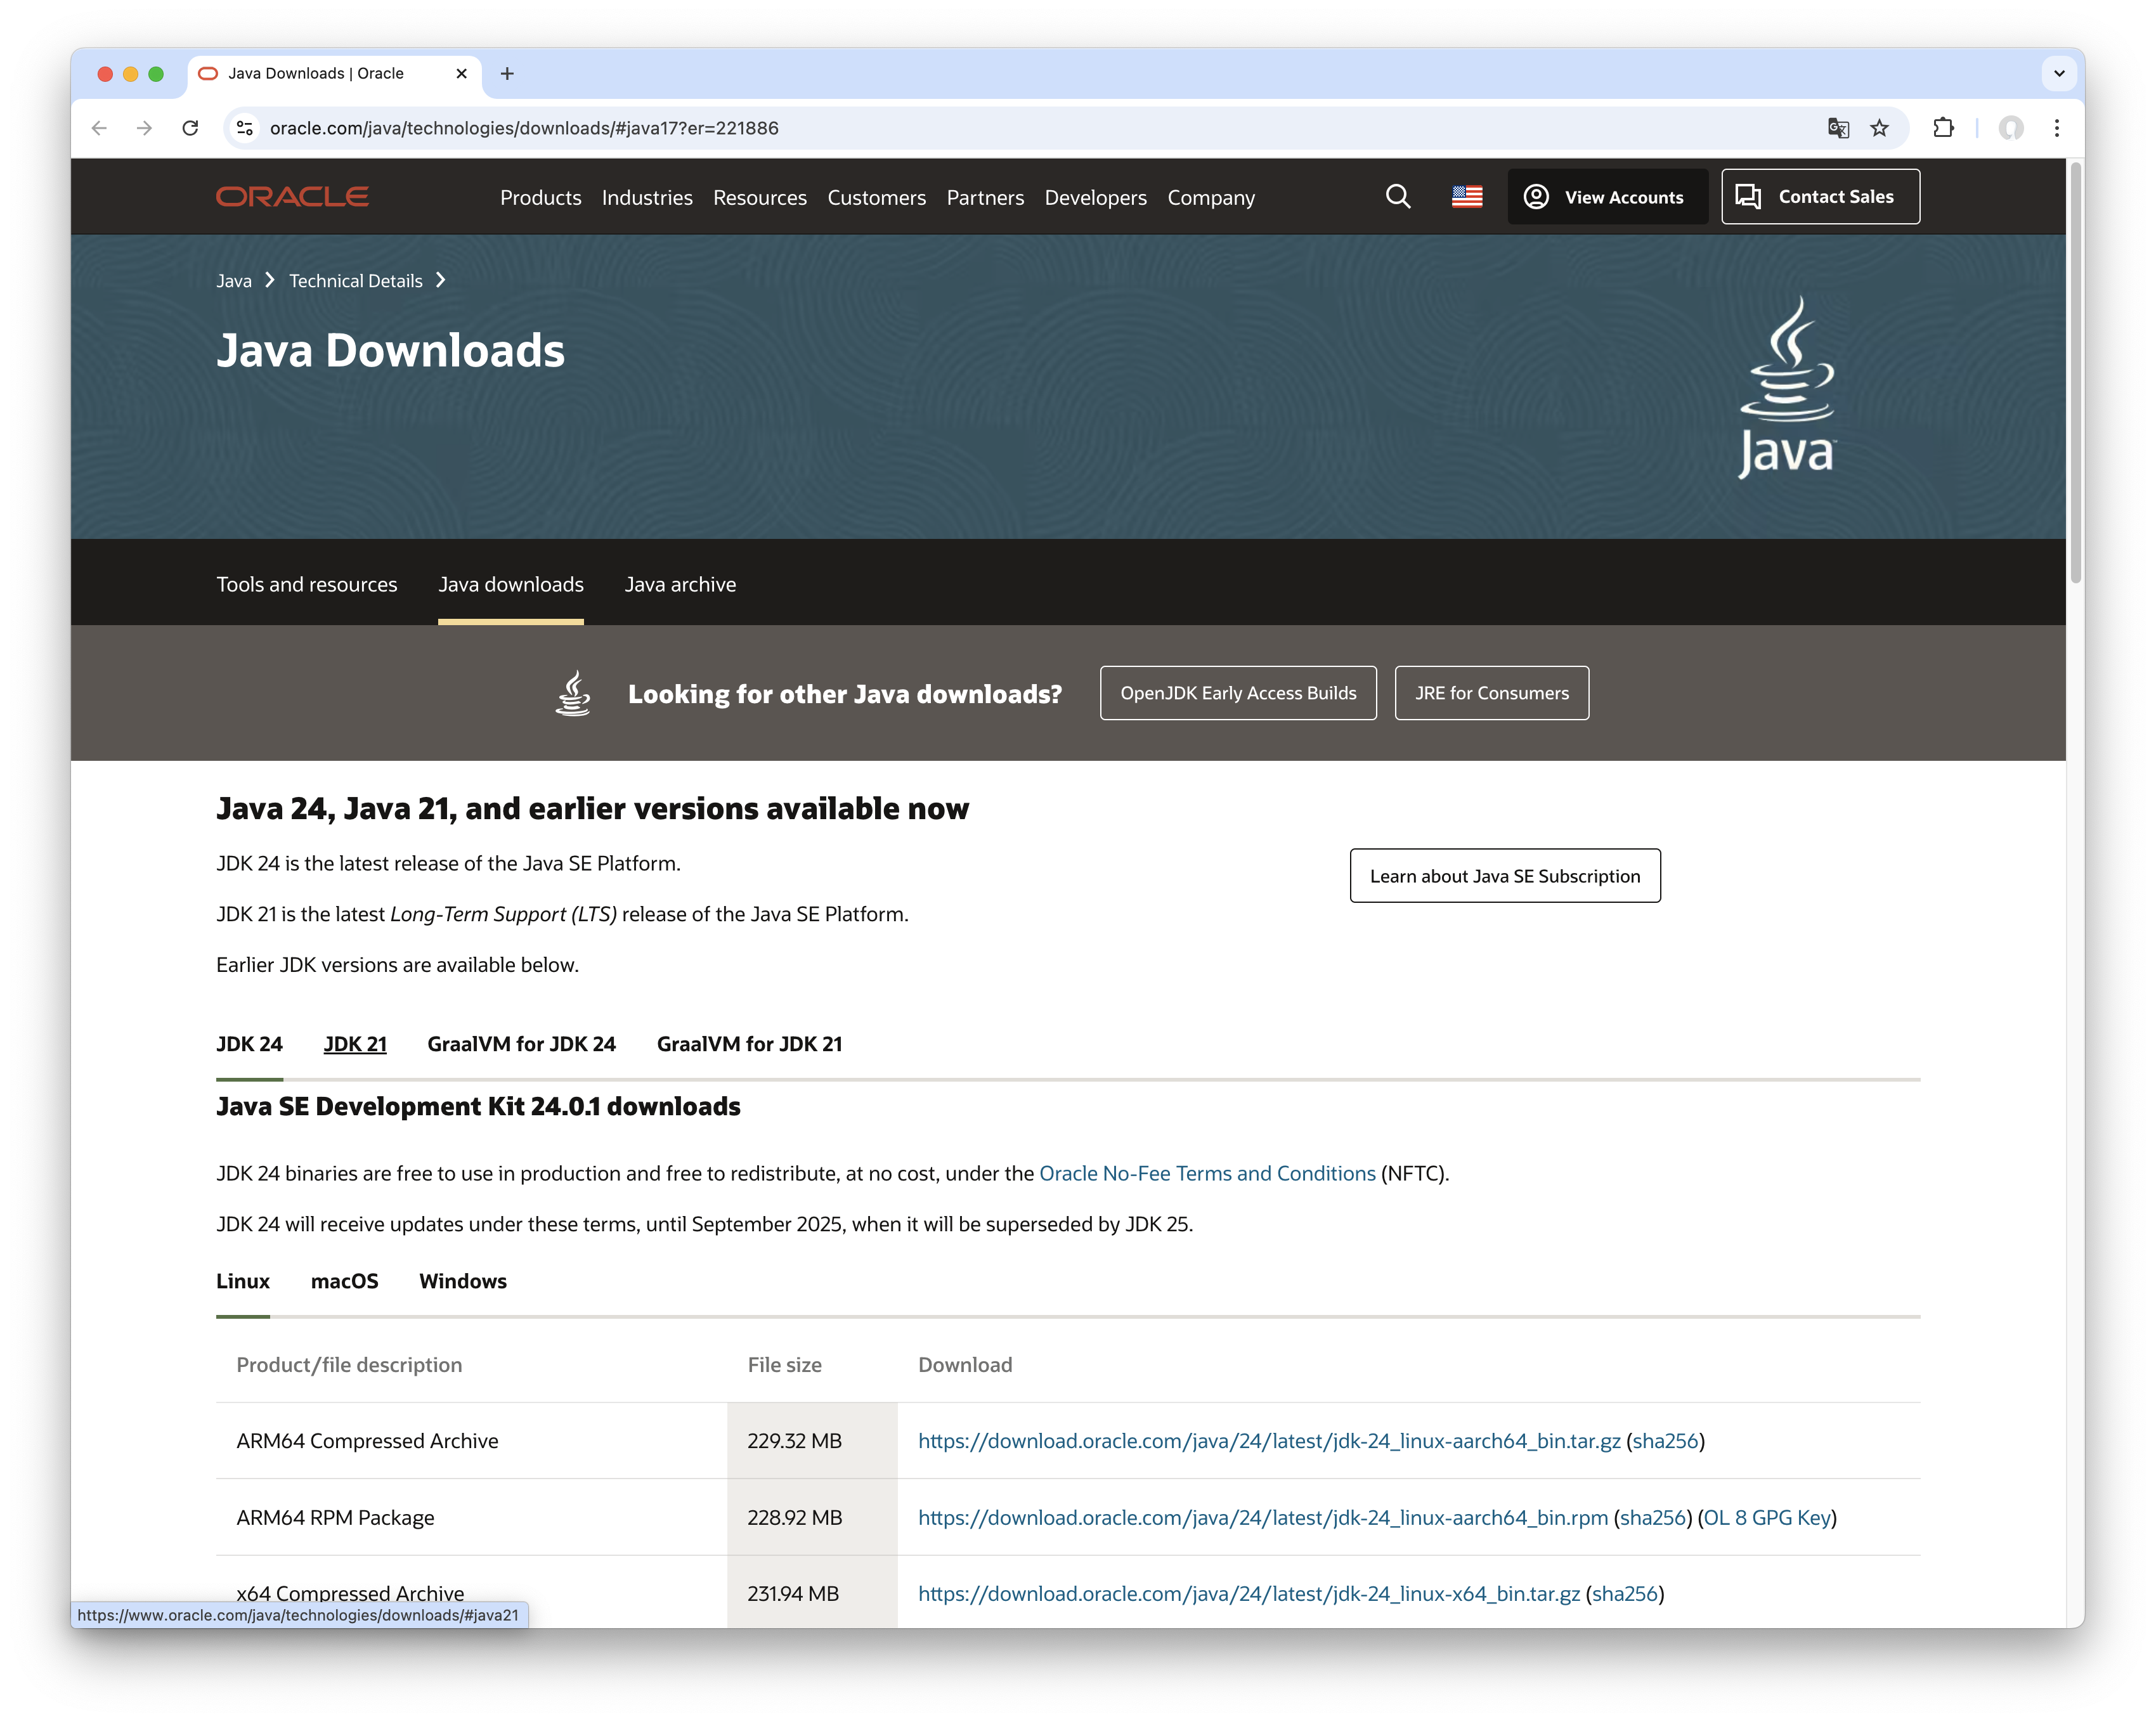Open the Partners menu
The image size is (2156, 1722).
[x=985, y=198]
